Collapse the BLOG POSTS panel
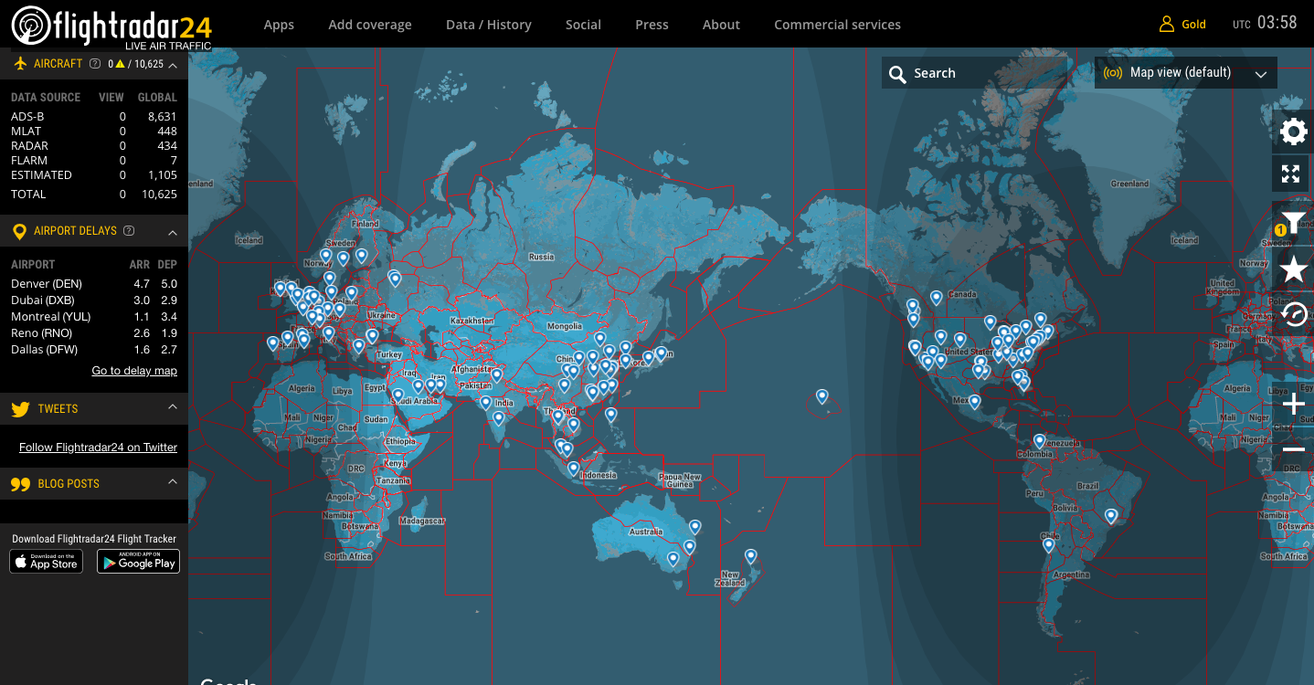Screen dimensions: 1314x685 click(x=172, y=482)
